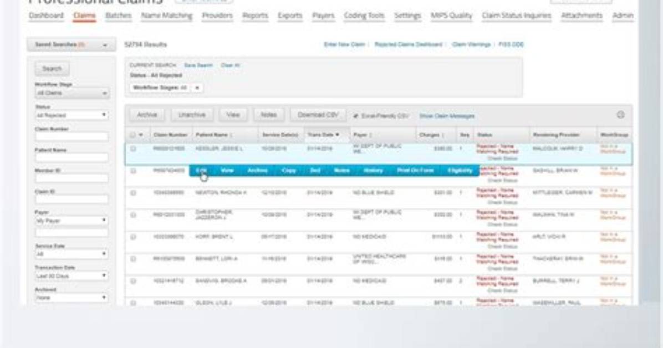663x348 pixels.
Task: Click the View toolbar button
Action: tap(233, 115)
